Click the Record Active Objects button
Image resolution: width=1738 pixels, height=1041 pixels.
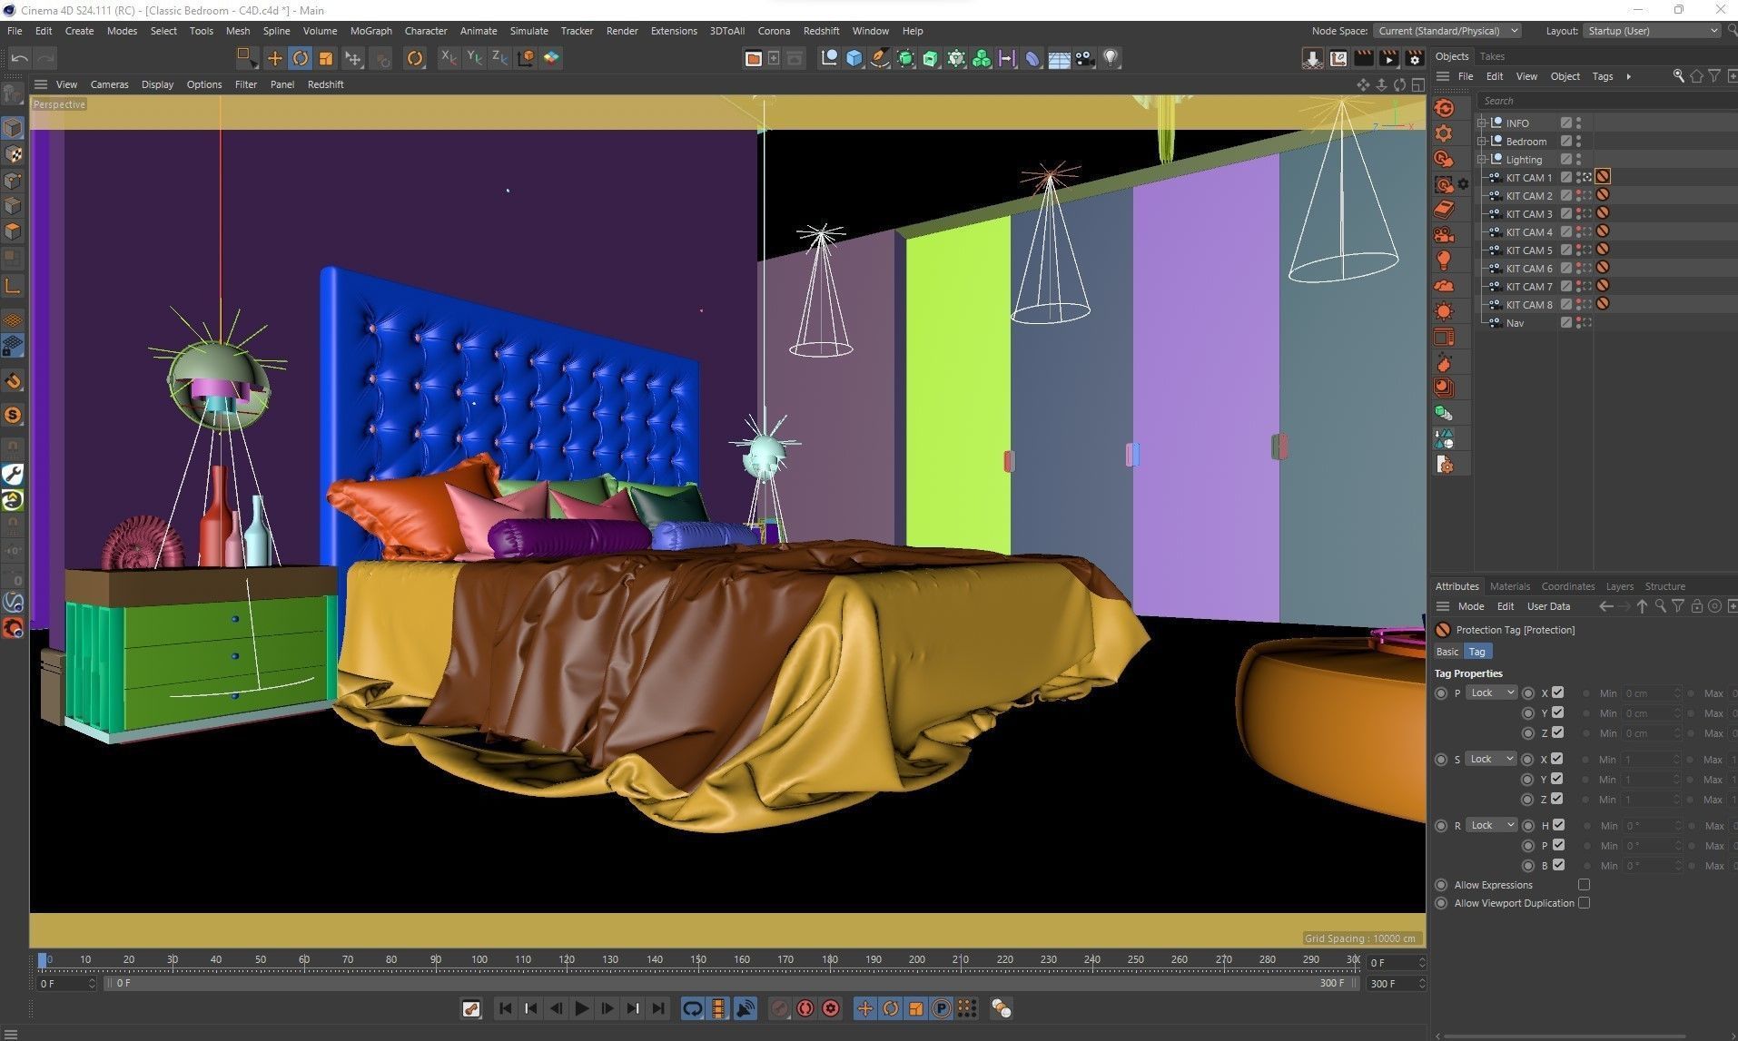[x=779, y=1008]
